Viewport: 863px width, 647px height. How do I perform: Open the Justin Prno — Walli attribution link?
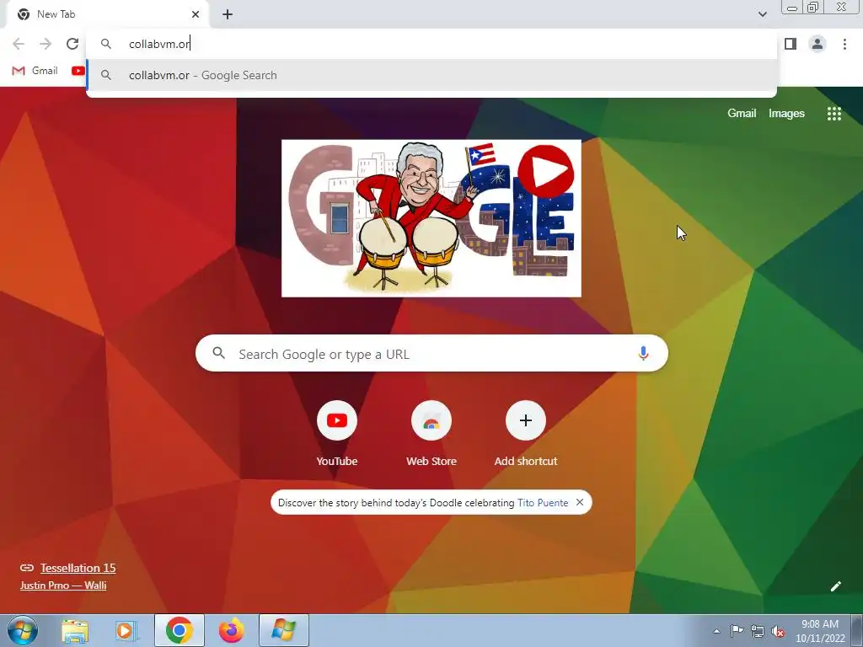pyautogui.click(x=63, y=586)
